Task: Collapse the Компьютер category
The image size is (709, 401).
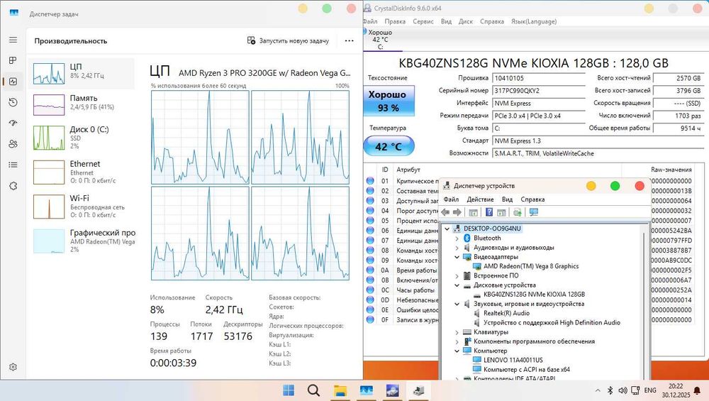Action: point(457,351)
